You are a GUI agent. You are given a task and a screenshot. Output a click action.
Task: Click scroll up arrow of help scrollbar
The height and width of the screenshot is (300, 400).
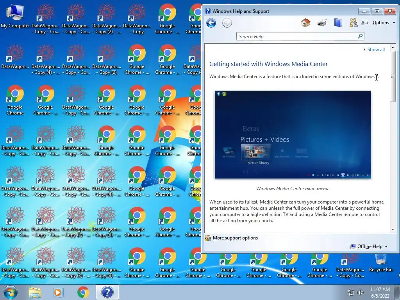(393, 47)
